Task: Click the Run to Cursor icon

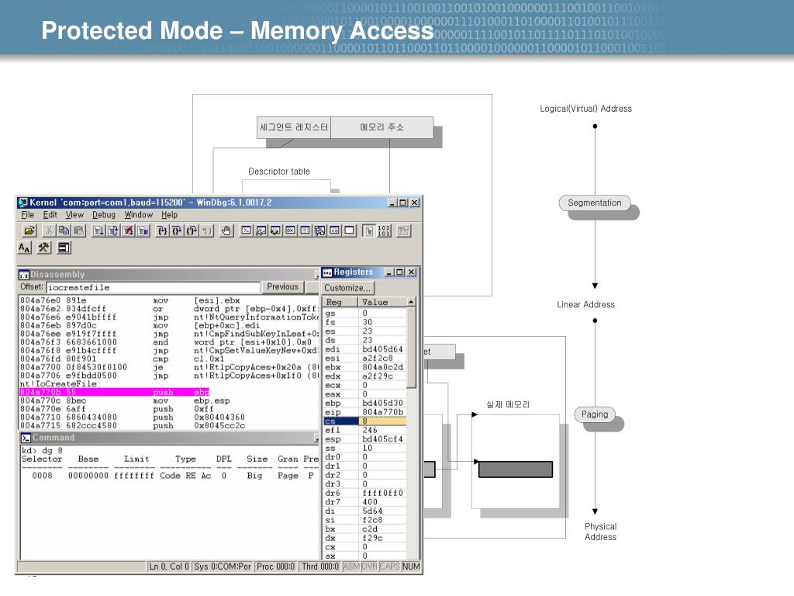Action: pyautogui.click(x=207, y=230)
